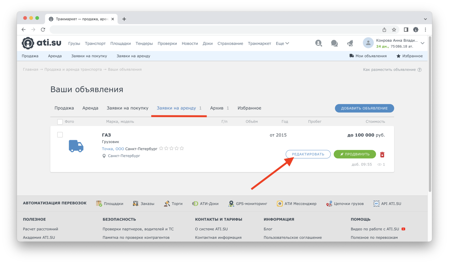
Task: Click the browser back arrow
Action: [x=24, y=30]
